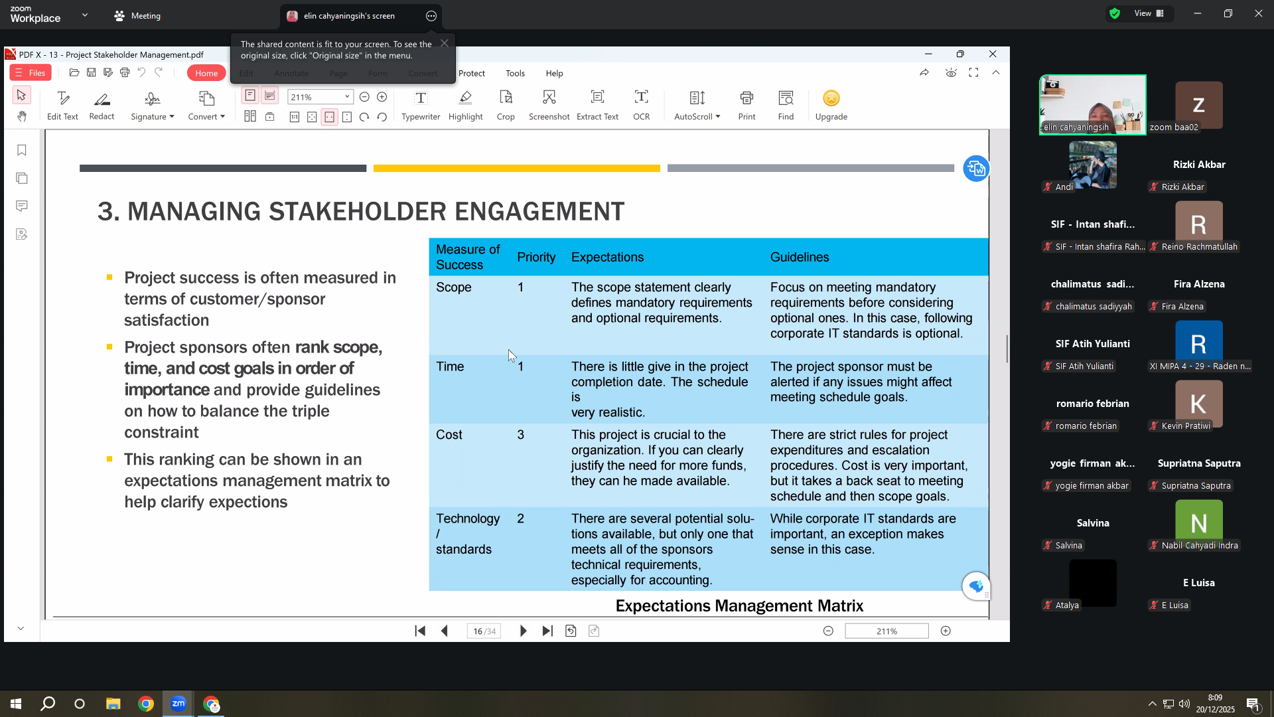Open the OCR tool
Viewport: 1274px width, 717px height.
point(641,106)
